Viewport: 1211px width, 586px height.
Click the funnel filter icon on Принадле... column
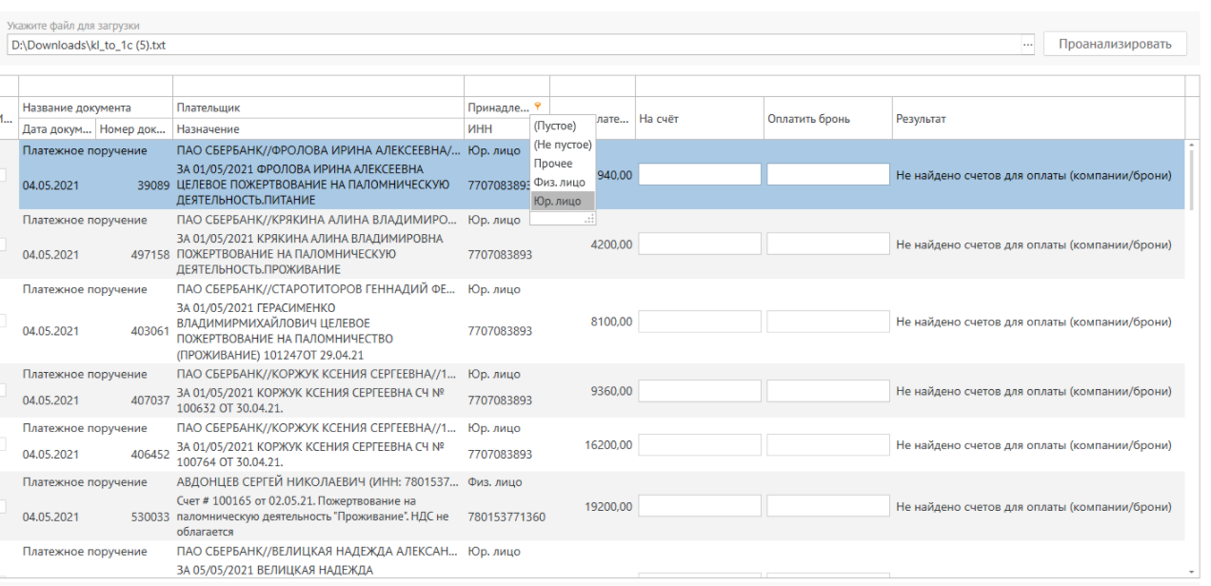pyautogui.click(x=538, y=107)
